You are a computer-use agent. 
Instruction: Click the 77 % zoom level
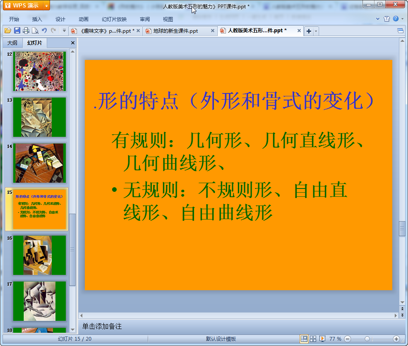(335, 339)
